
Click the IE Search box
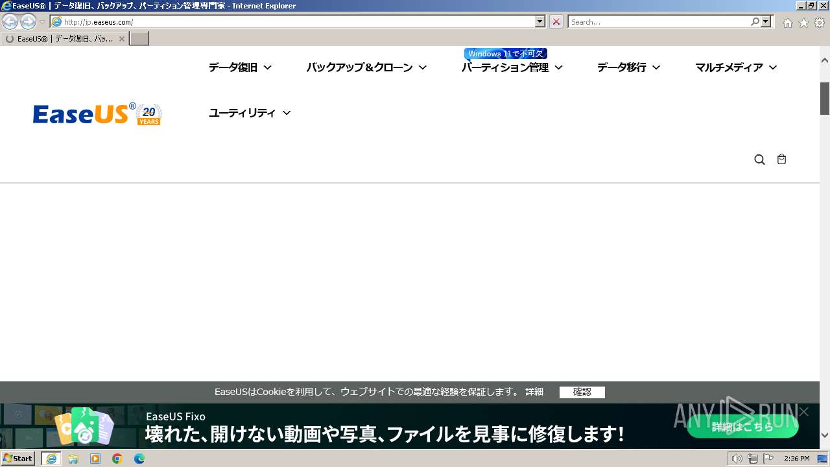coord(658,22)
